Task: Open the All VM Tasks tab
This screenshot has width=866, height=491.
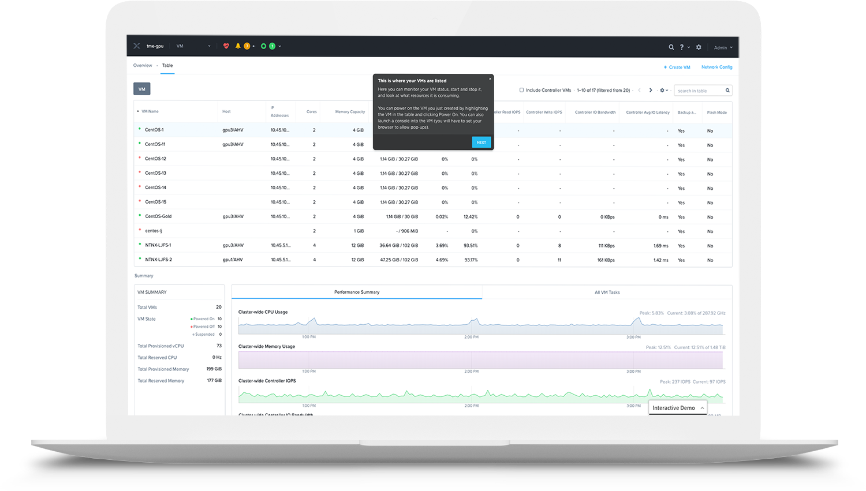Action: click(x=607, y=293)
